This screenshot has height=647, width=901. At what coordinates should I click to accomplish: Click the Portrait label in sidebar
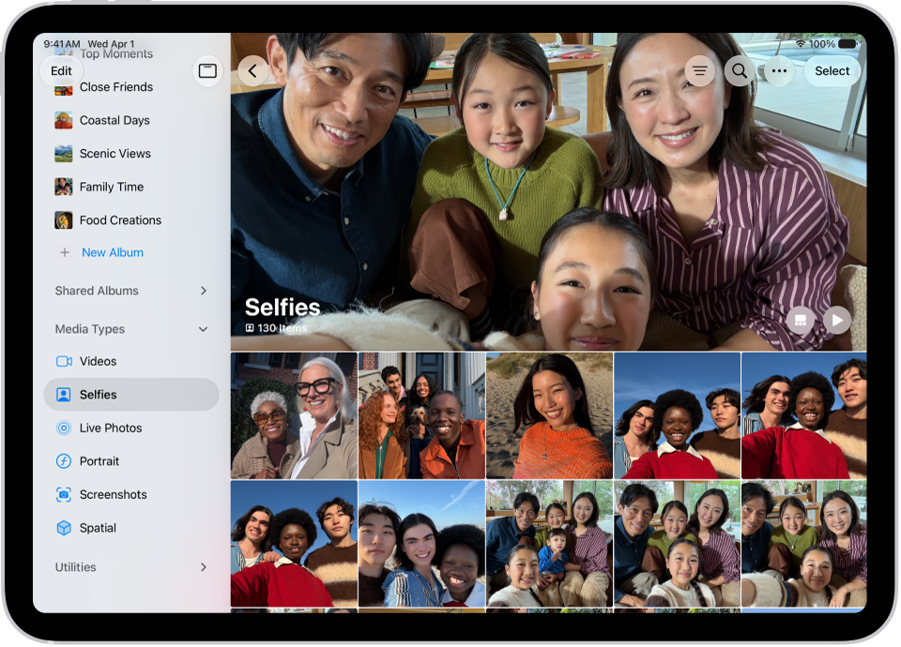point(99,461)
